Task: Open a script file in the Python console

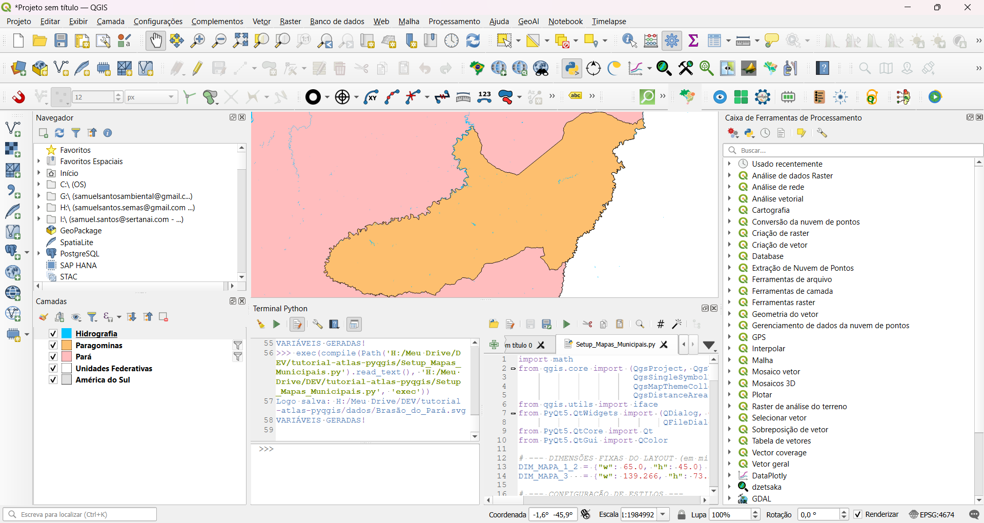Action: pyautogui.click(x=493, y=324)
